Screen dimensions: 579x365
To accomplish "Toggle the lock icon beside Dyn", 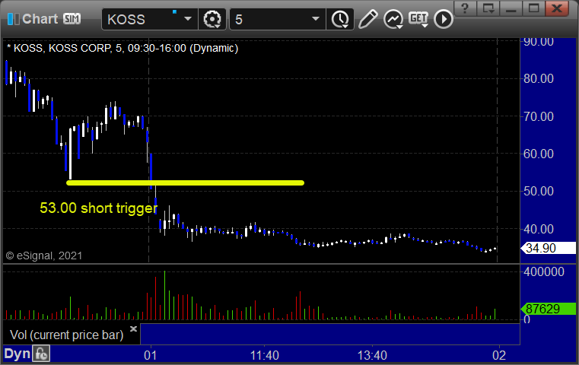I will point(41,354).
